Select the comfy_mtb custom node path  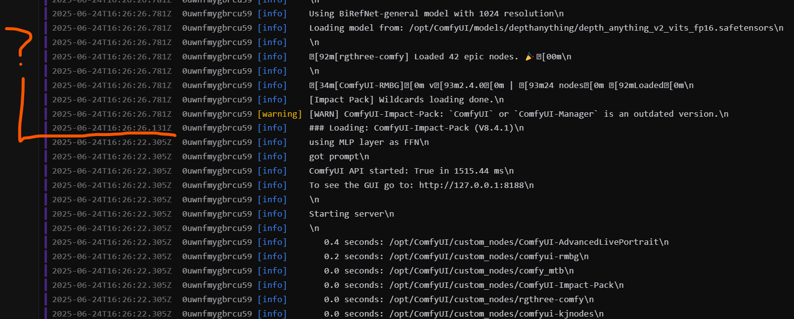(x=481, y=271)
